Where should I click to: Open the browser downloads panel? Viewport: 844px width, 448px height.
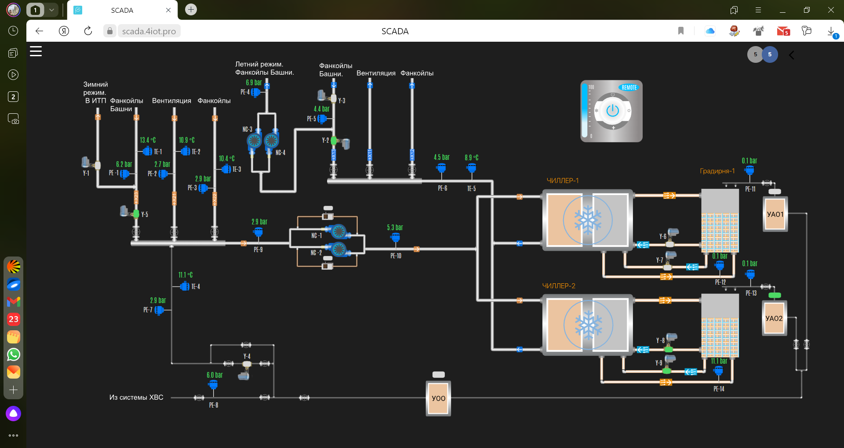[x=831, y=31]
